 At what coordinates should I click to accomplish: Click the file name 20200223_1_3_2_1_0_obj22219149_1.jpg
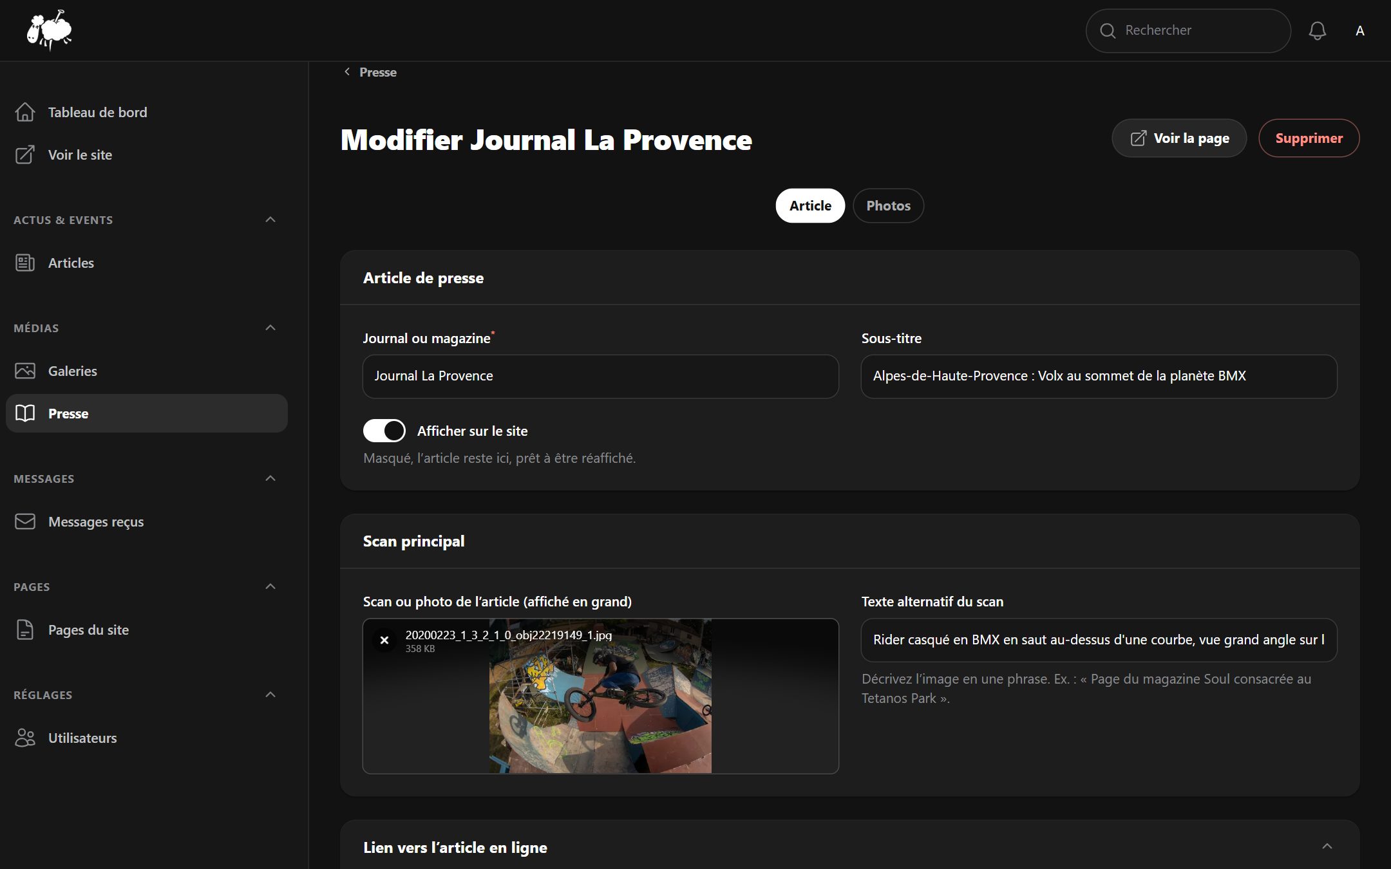click(508, 635)
